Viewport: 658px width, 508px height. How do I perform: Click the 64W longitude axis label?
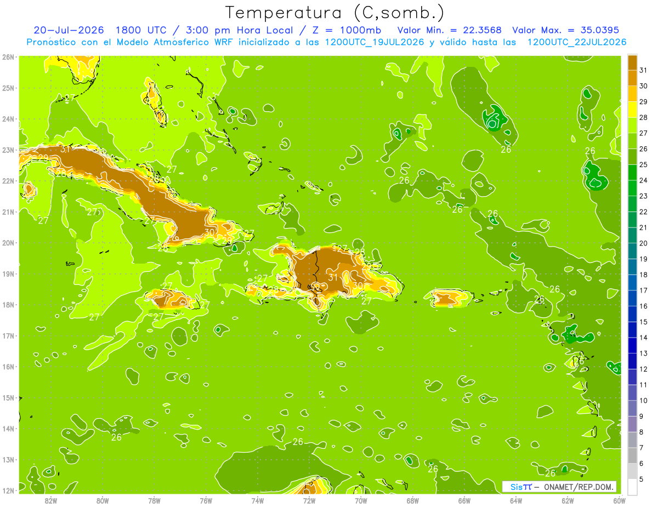coord(516,500)
